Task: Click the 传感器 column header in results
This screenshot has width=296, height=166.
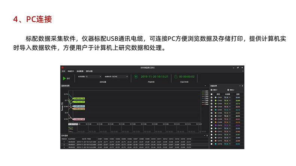Action: coord(227,94)
